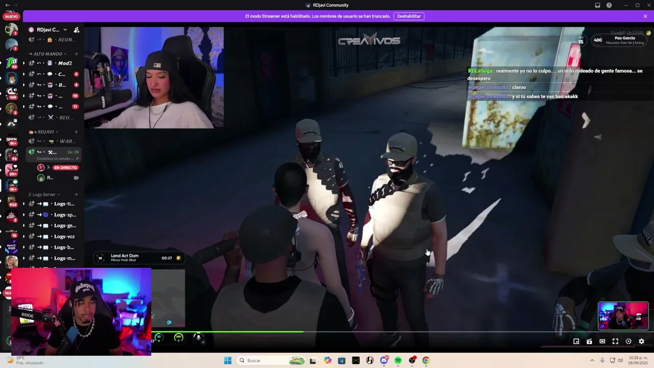Add a channel to Logs Server
This screenshot has width=654, height=368.
pos(76,194)
